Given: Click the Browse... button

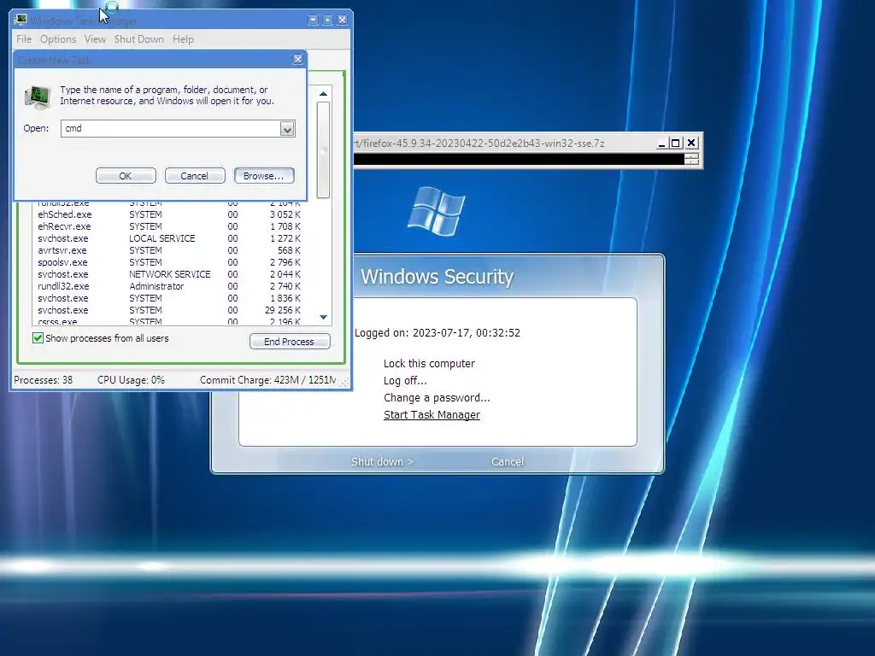Looking at the screenshot, I should (x=264, y=176).
